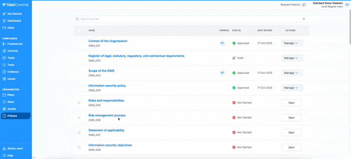This screenshot has width=351, height=159.
Task: Select the Controls icon in sidebar
Action: click(4, 51)
